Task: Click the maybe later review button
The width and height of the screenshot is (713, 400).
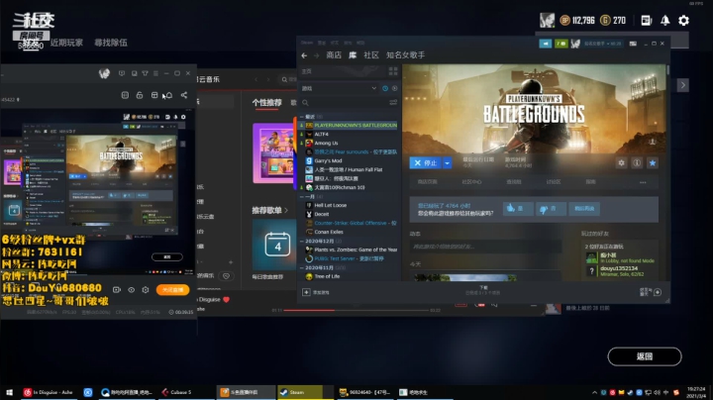Action: (x=584, y=209)
